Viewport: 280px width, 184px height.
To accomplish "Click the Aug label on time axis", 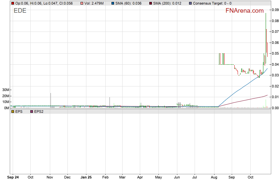I will pos(214,178).
